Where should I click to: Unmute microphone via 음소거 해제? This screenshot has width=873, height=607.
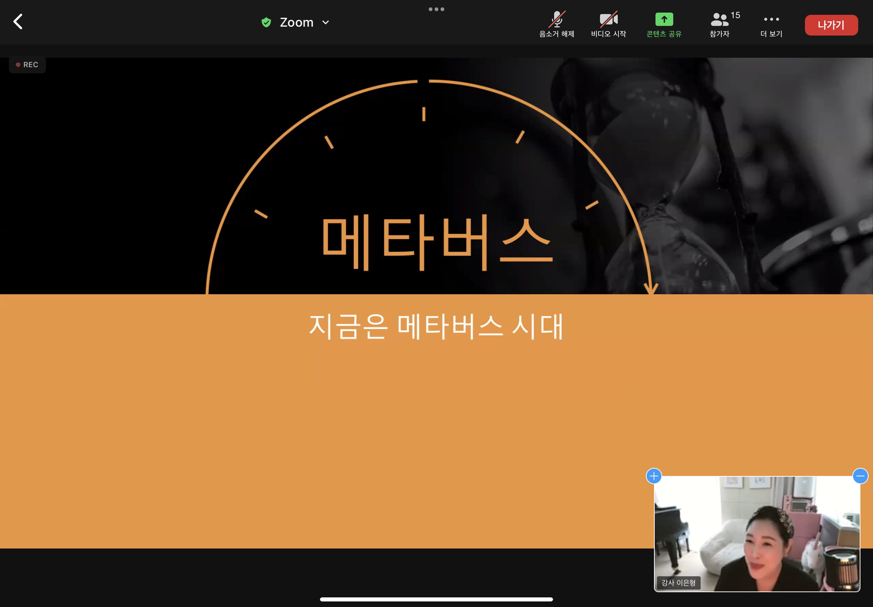(x=556, y=25)
